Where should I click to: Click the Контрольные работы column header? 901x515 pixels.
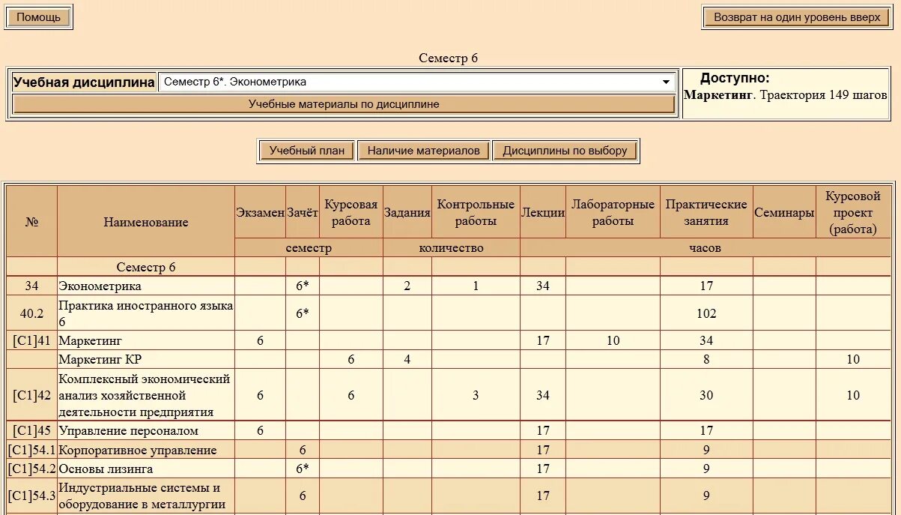476,212
